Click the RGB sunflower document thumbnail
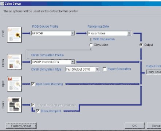Screen dimensions: 161x131 click(14, 35)
